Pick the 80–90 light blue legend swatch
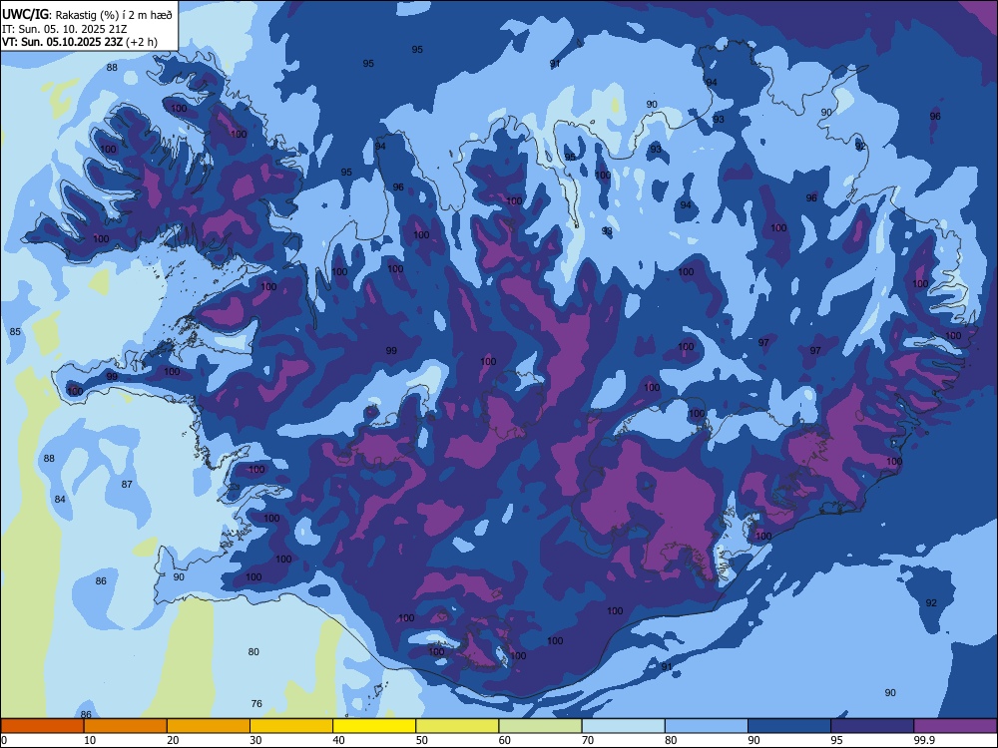This screenshot has width=998, height=748. pyautogui.click(x=706, y=726)
